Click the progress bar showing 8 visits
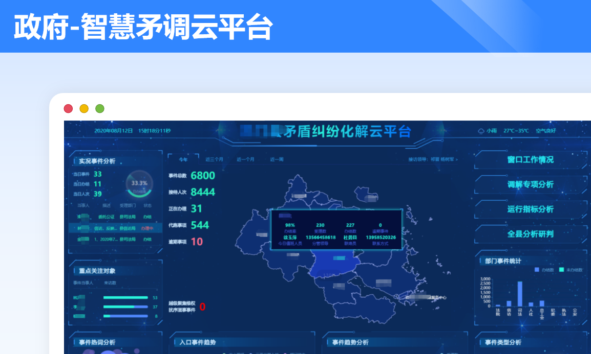 click(125, 316)
